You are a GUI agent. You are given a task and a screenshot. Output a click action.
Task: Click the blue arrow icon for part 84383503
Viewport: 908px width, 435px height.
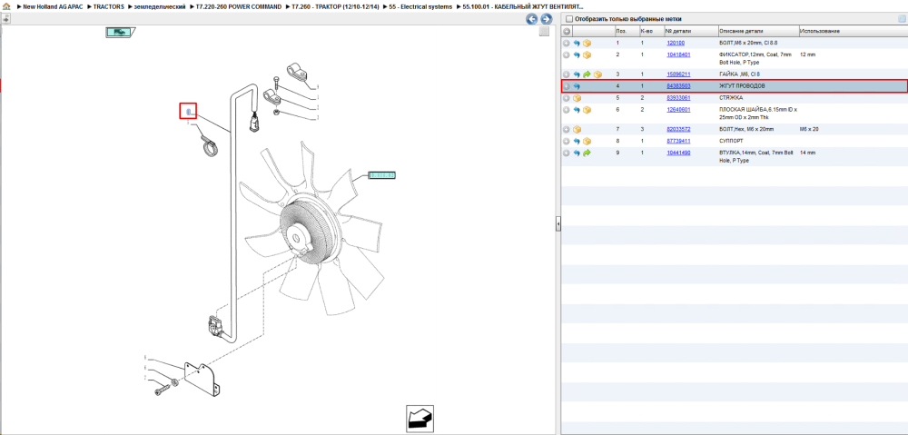click(x=577, y=86)
